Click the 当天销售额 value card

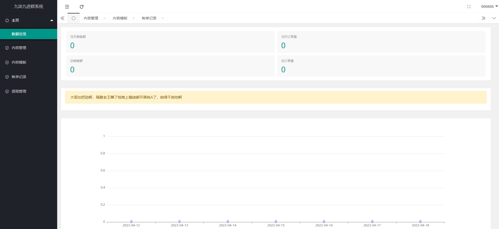pyautogui.click(x=170, y=42)
